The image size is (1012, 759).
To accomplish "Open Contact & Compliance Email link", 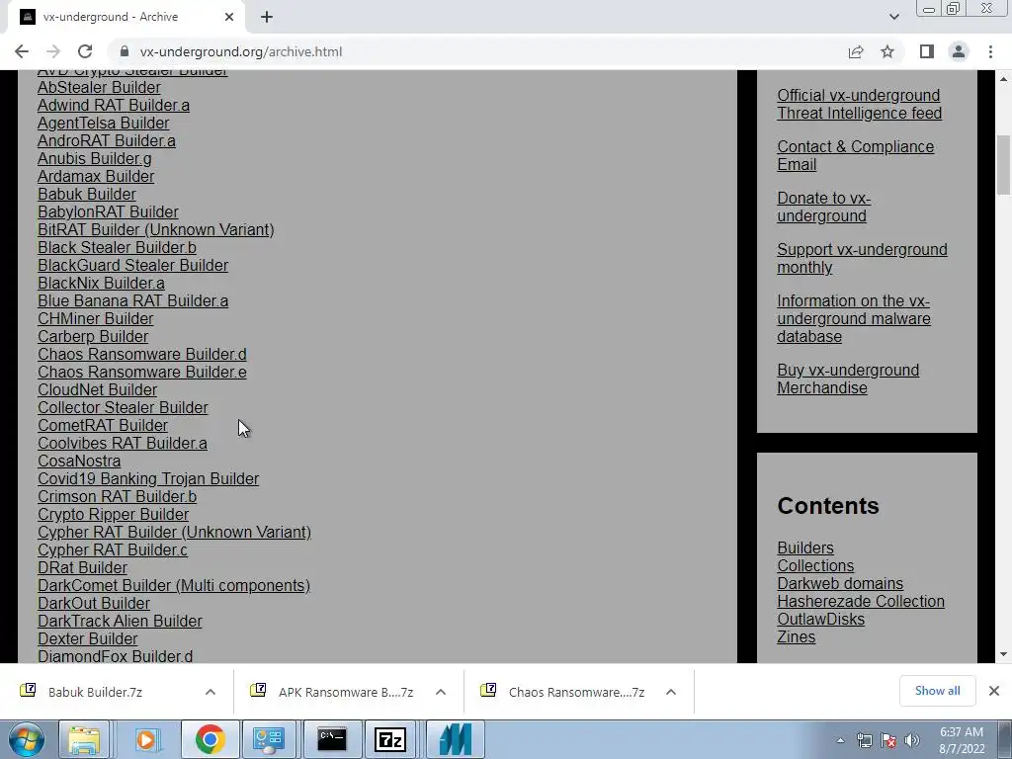I will pos(855,155).
